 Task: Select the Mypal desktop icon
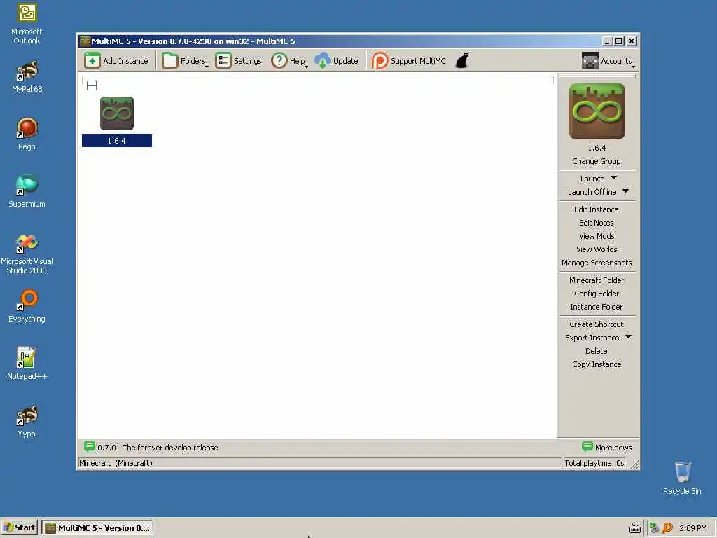coord(27,421)
